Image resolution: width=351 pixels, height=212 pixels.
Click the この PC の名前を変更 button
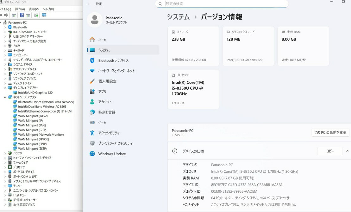pyautogui.click(x=330, y=132)
